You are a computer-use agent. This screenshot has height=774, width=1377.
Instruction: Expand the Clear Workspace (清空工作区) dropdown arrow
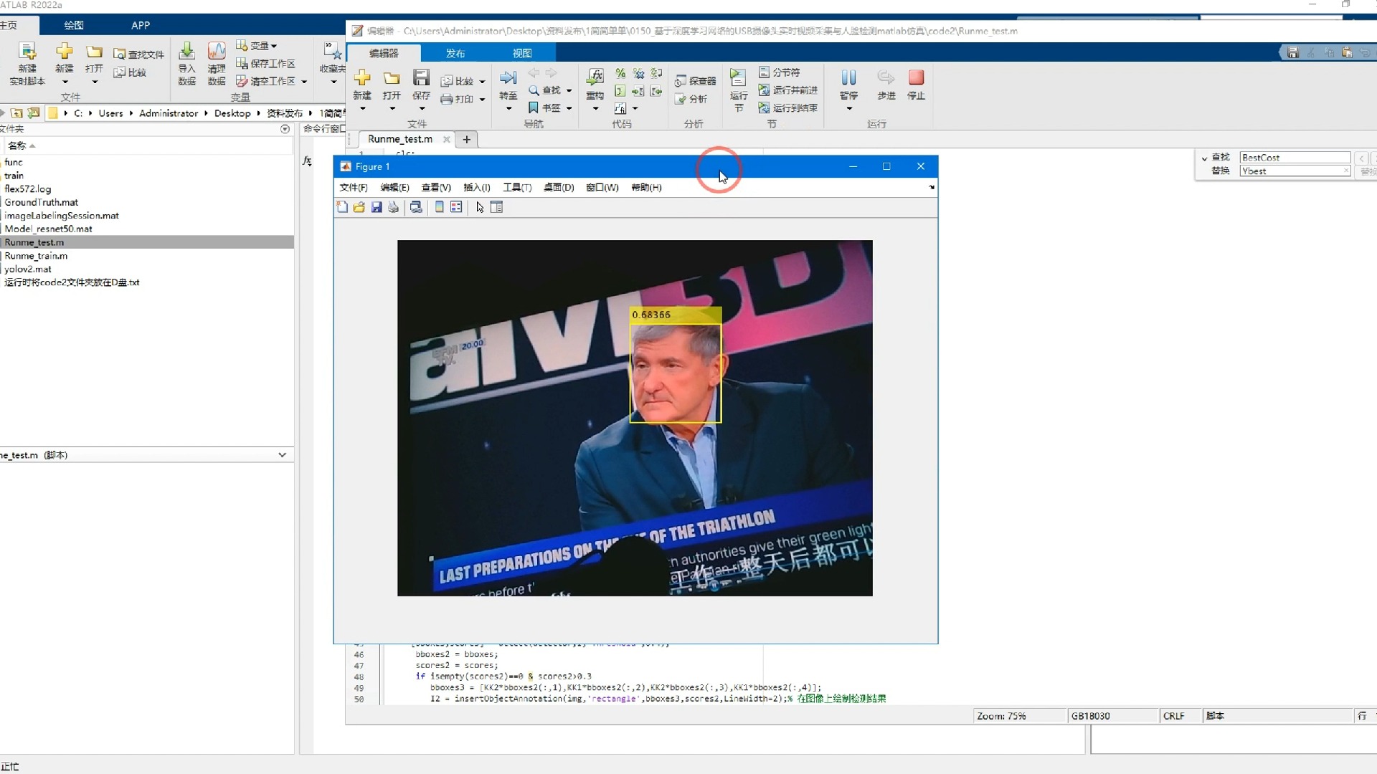pyautogui.click(x=304, y=82)
